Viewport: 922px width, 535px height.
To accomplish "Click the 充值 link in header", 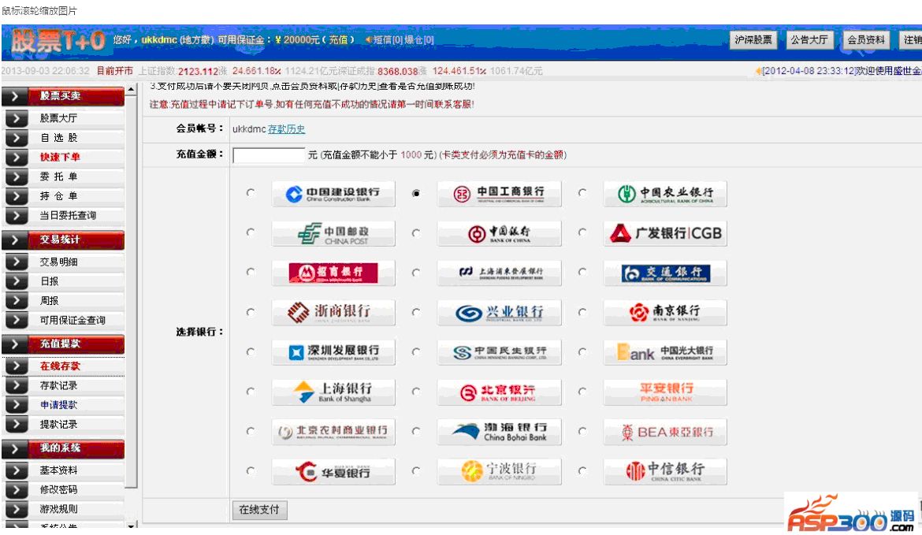I will 338,40.
